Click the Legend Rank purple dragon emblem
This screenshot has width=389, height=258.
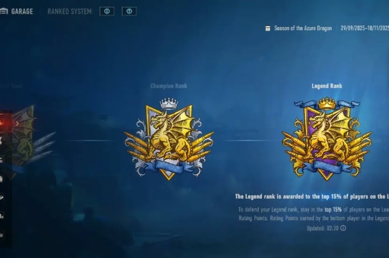(x=327, y=139)
